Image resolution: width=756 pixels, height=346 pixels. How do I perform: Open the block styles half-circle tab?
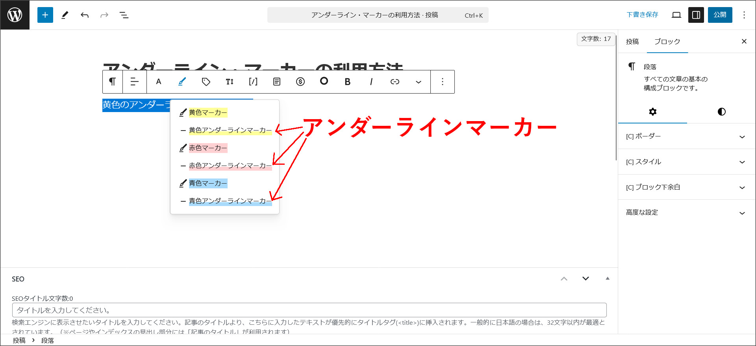[721, 112]
